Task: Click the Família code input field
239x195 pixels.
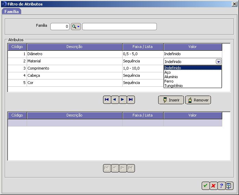Action: (60, 27)
